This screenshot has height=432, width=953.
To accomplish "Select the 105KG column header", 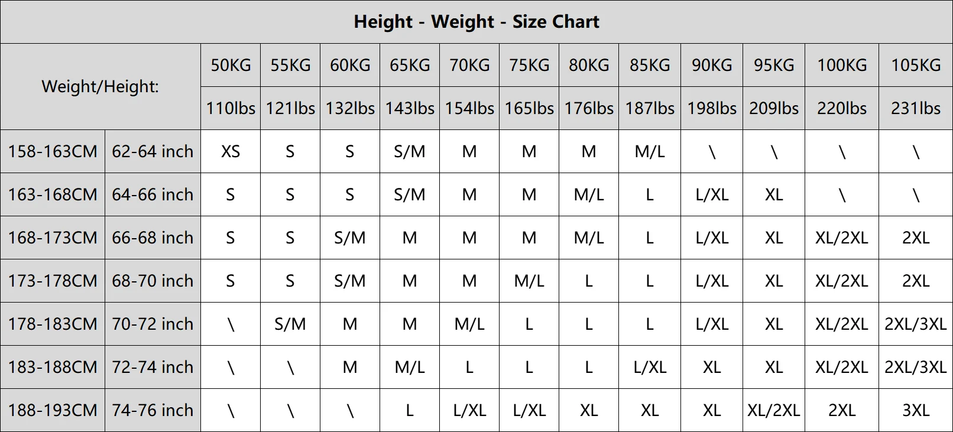I will pos(915,65).
